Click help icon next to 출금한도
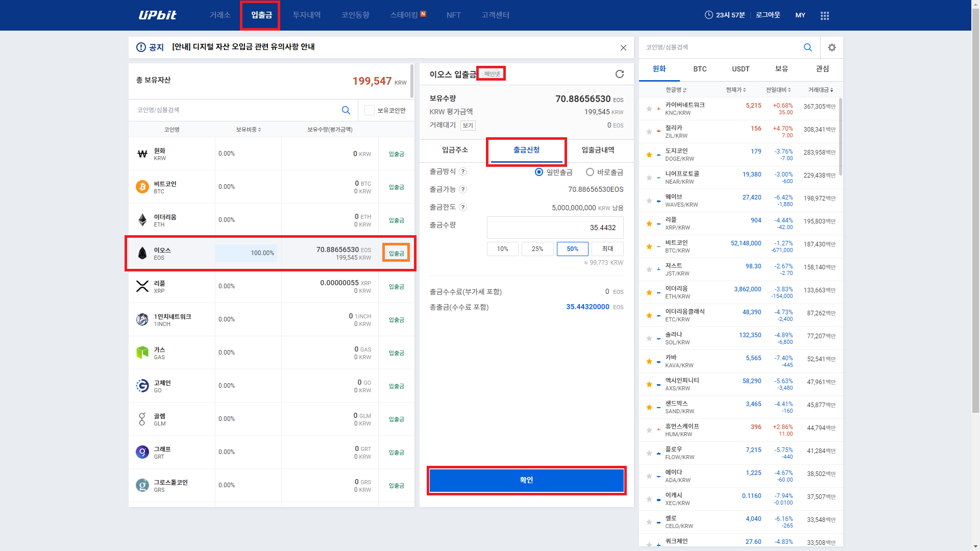Viewport: 980px width, 551px height. pos(462,207)
